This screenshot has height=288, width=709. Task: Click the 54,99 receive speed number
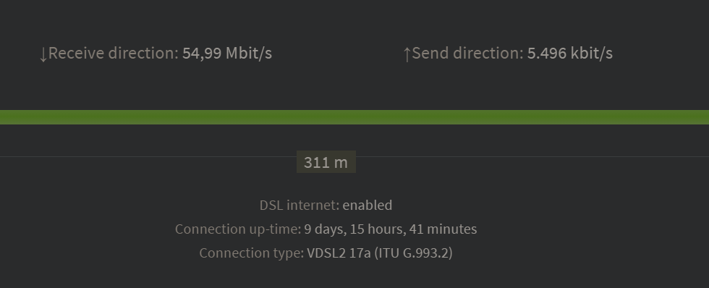(202, 54)
